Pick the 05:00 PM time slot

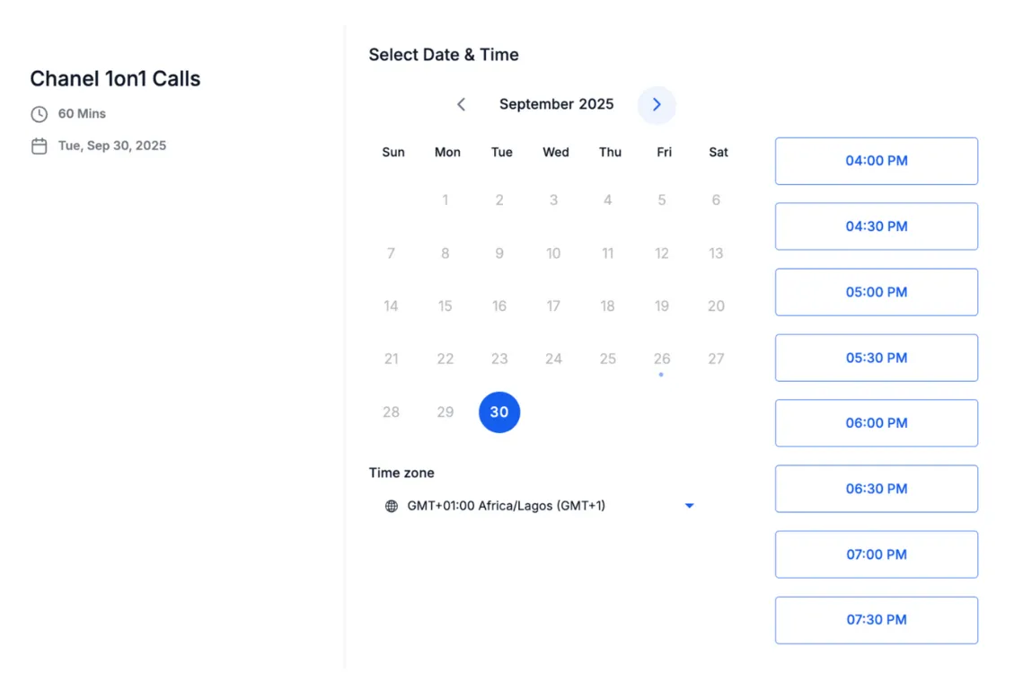877,292
